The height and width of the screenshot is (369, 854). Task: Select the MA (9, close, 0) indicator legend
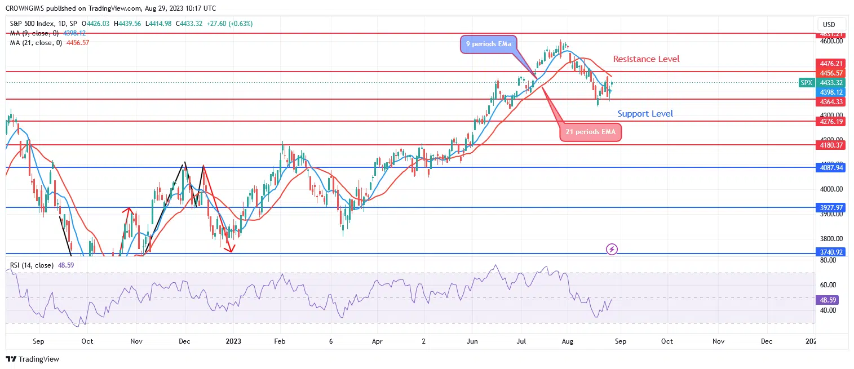pyautogui.click(x=33, y=33)
